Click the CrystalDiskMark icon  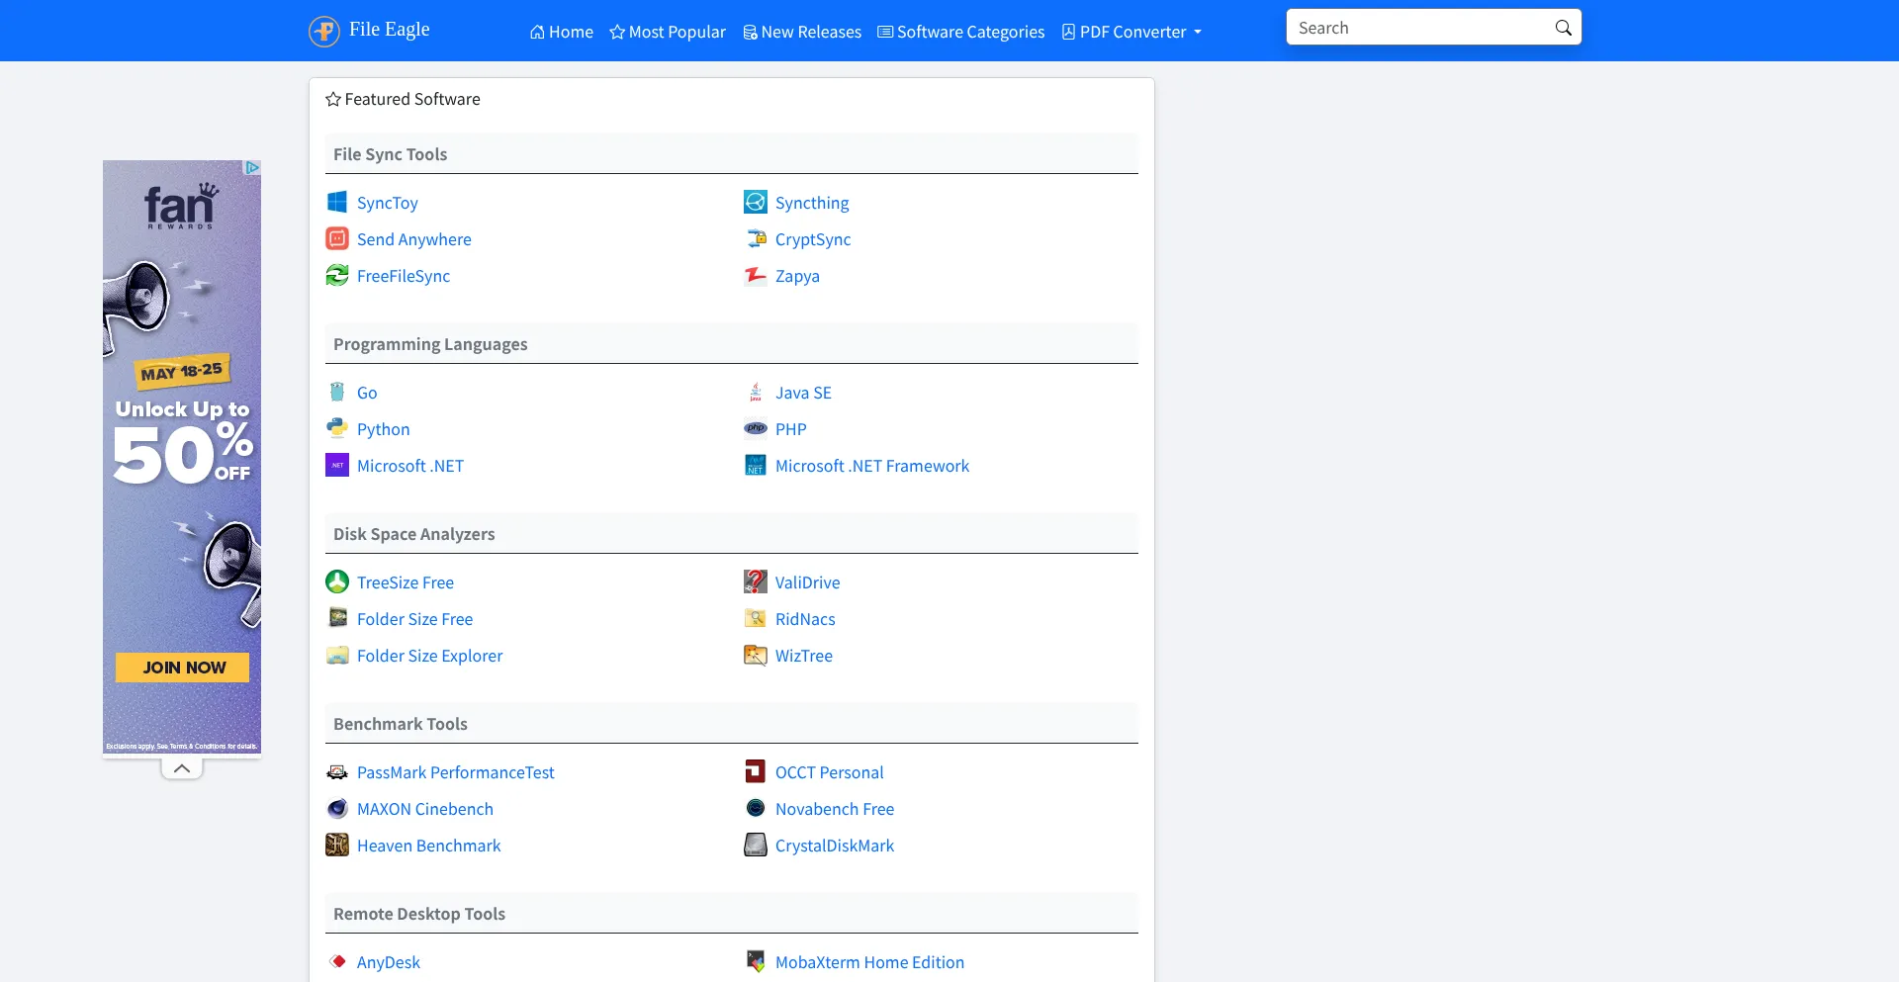click(756, 845)
